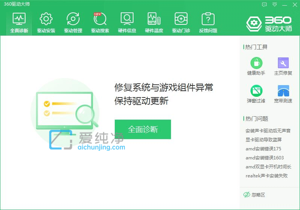Viewport: 300px width, 210px height.
Task: Expand the title bar main menu dropdown
Action: [274, 4]
